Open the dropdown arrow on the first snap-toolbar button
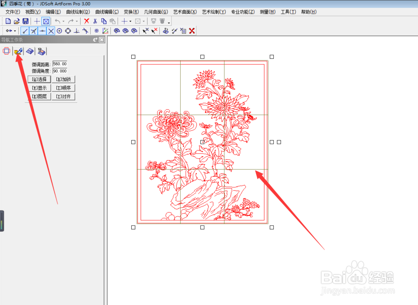 [15, 31]
